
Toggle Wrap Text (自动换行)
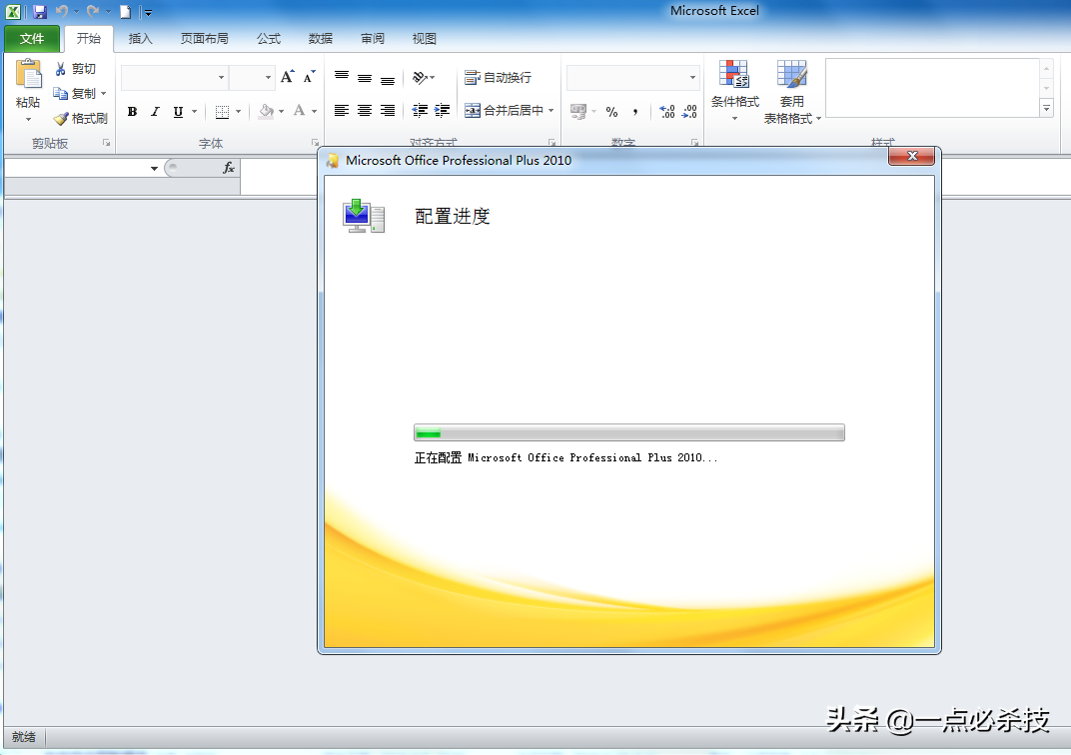pos(498,78)
